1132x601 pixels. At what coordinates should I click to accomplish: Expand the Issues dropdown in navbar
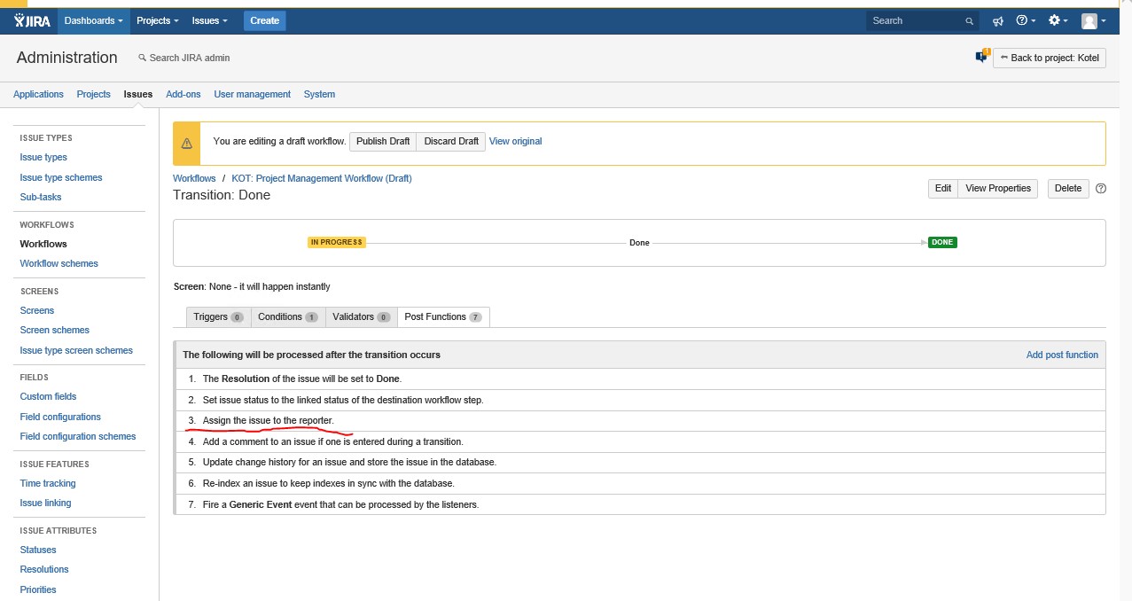209,20
